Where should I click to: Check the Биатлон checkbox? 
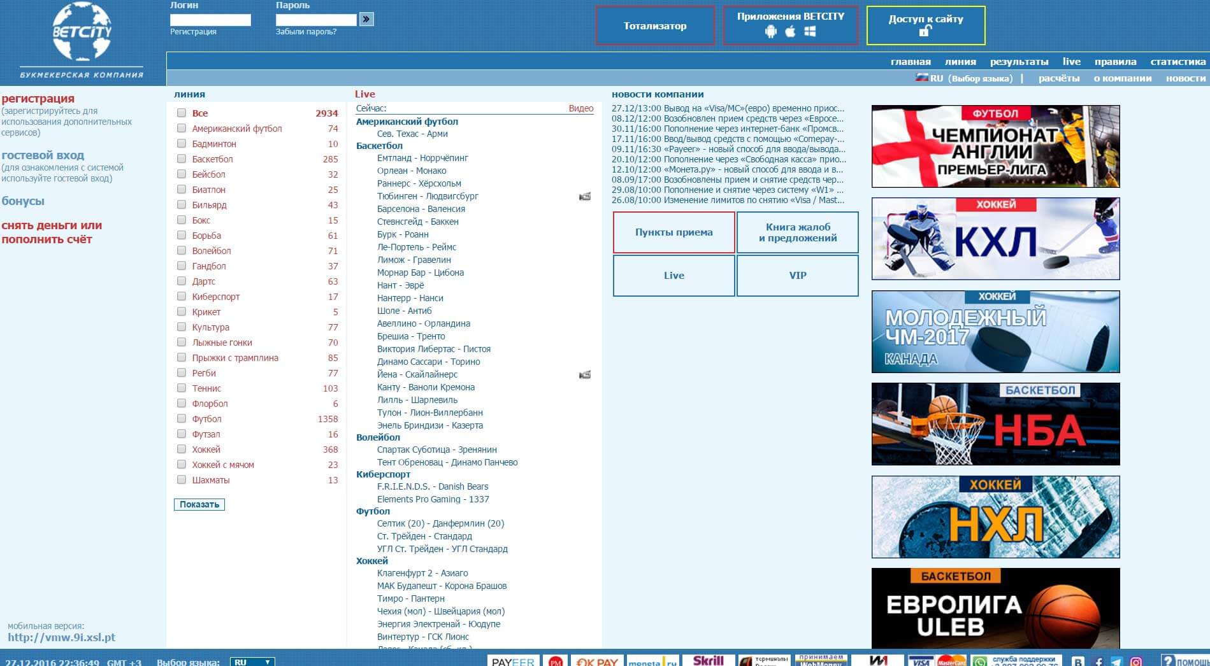point(182,189)
